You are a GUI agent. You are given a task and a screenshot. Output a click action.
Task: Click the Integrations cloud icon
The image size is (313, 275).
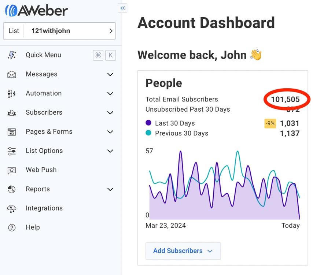click(x=12, y=209)
